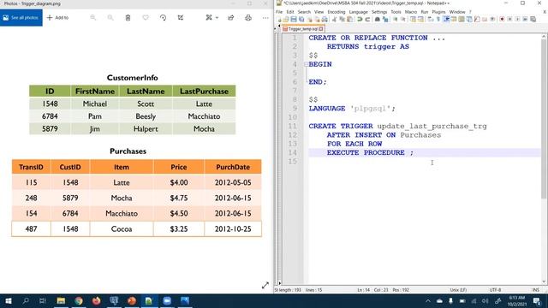Viewport: 548px width, 308px height.
Task: Click the Open file icon in Notepad++
Action: pos(286,19)
